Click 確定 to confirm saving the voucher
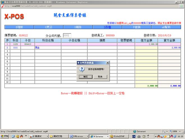The height and width of the screenshot is (139, 185). pyautogui.click(x=86, y=77)
